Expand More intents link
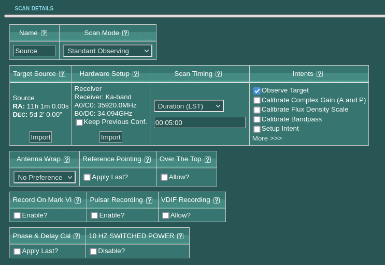The width and height of the screenshot is (385, 265). 267,138
